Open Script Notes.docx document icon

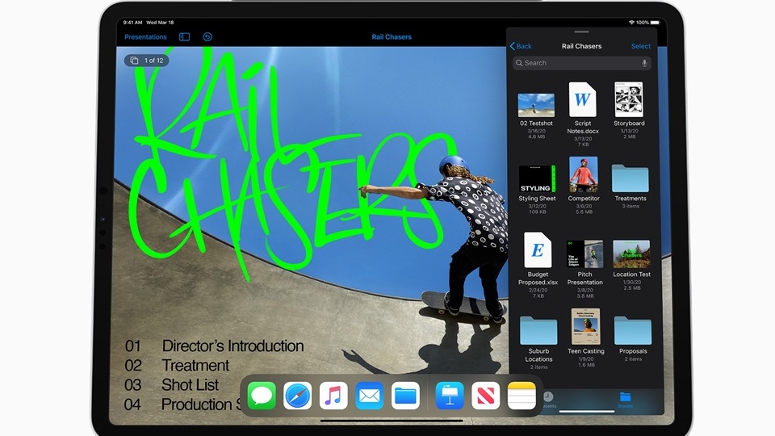[x=583, y=100]
